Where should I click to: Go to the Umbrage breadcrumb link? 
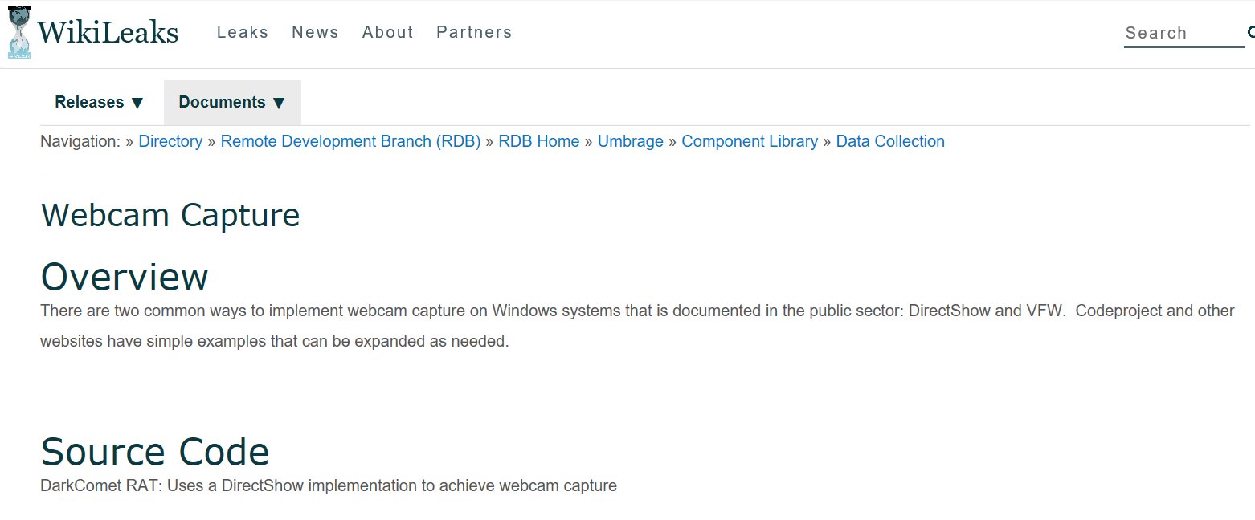tap(631, 142)
